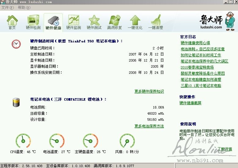238x168 pixels.
Task: Click the 电池温度 gauge
Action: point(57,141)
